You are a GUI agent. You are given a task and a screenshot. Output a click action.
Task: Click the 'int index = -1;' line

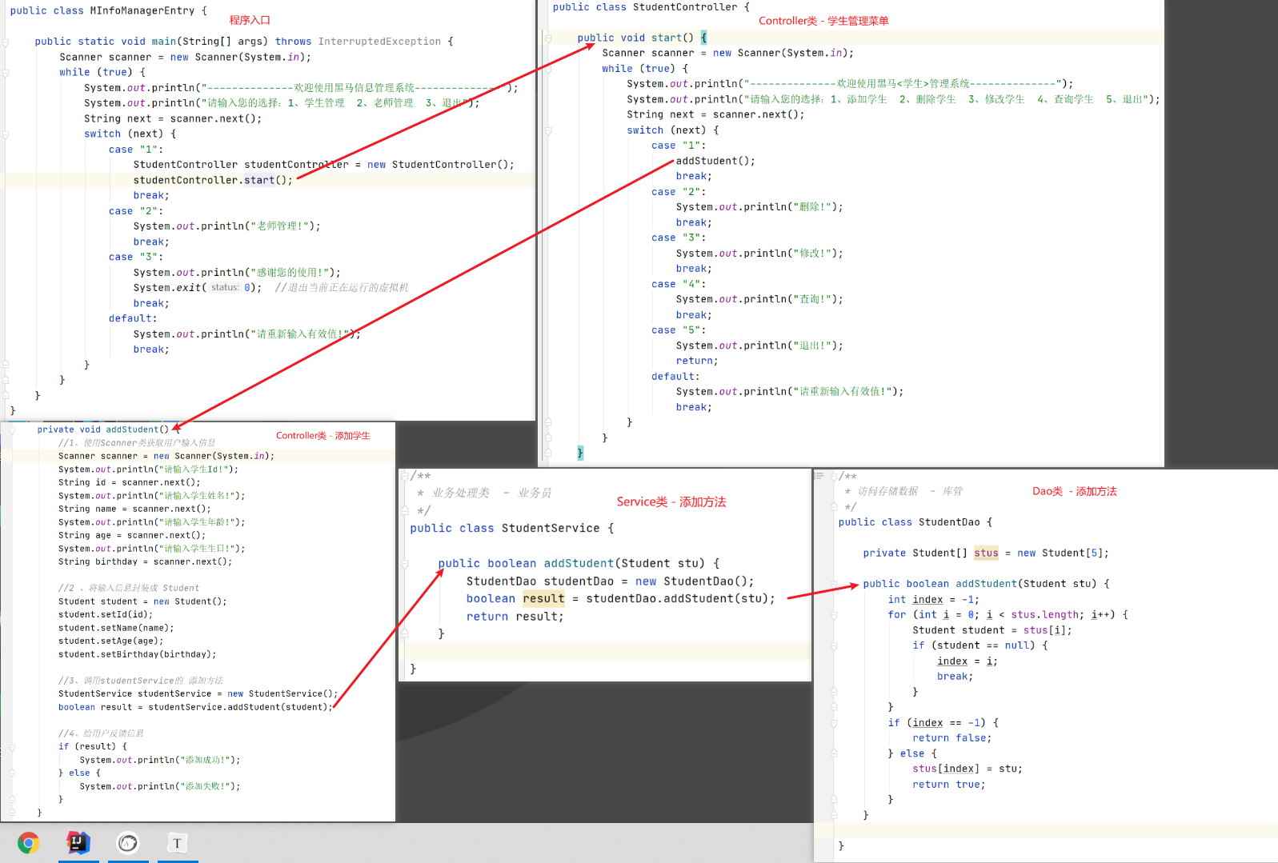pyautogui.click(x=933, y=600)
